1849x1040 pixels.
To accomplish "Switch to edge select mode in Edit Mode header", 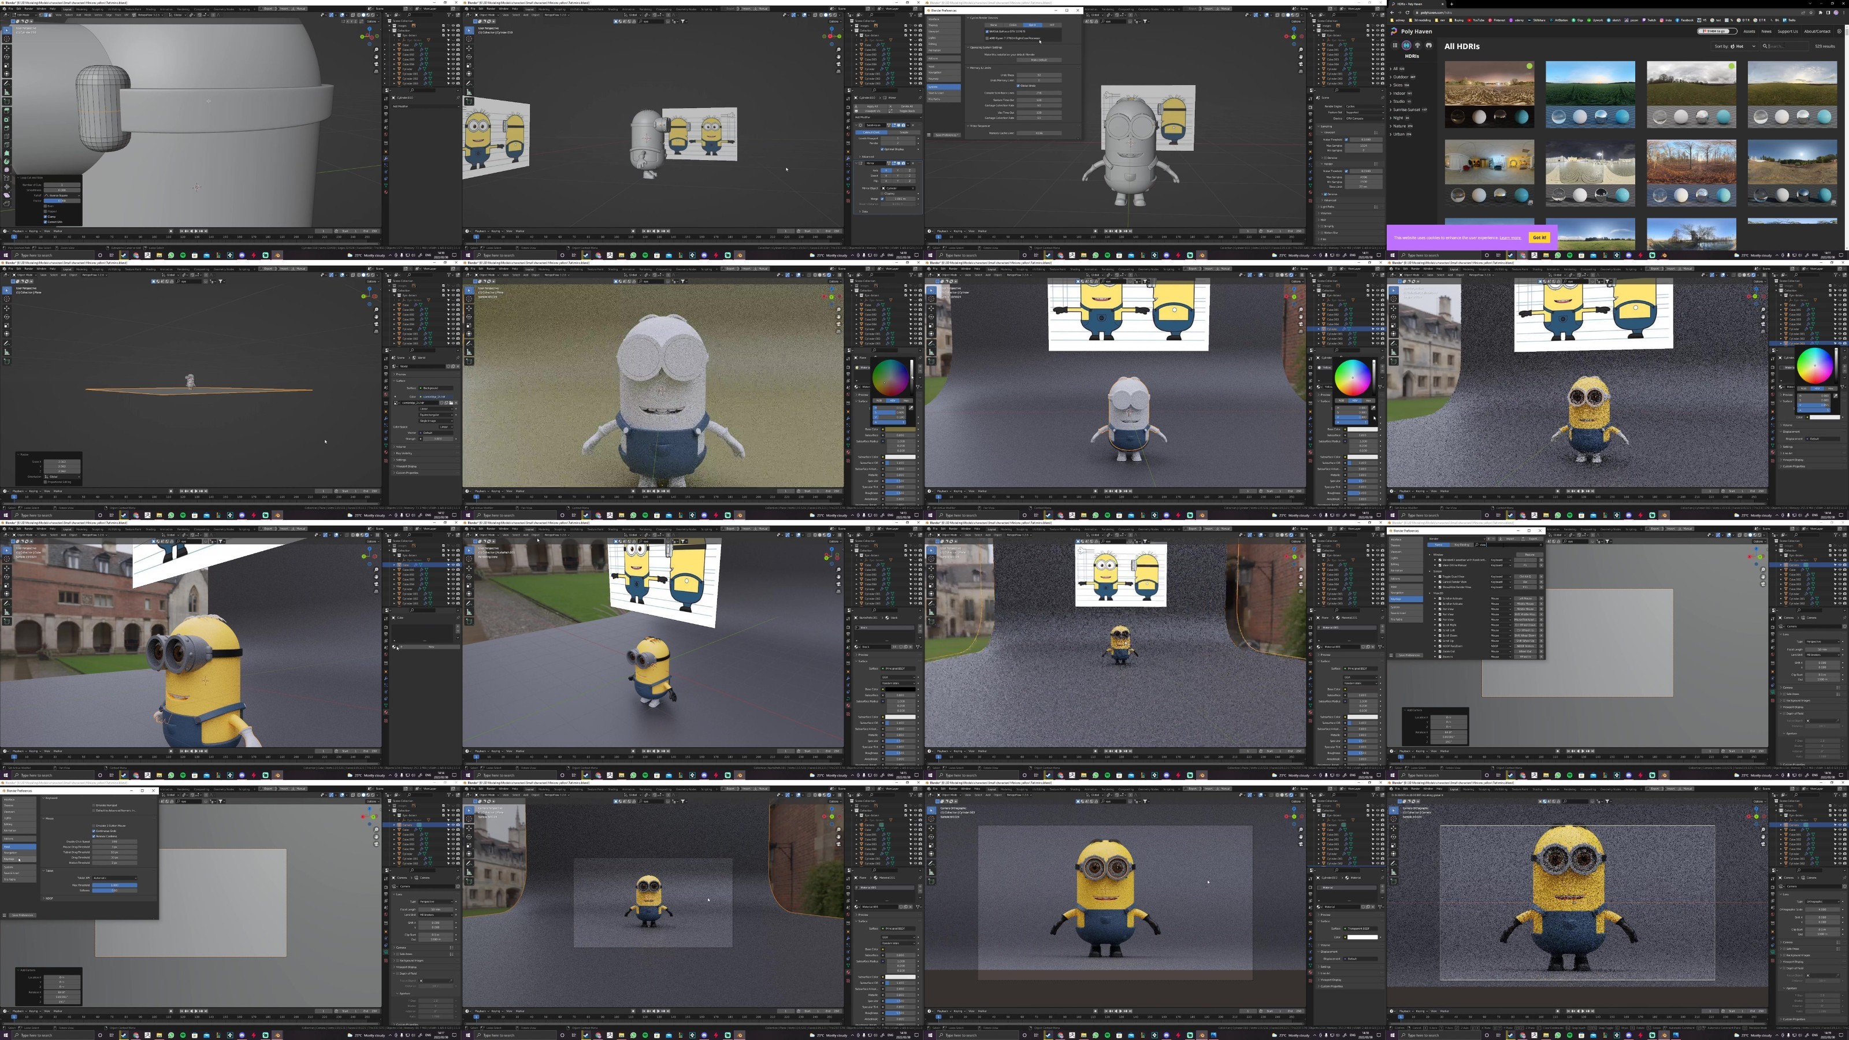I will (46, 15).
